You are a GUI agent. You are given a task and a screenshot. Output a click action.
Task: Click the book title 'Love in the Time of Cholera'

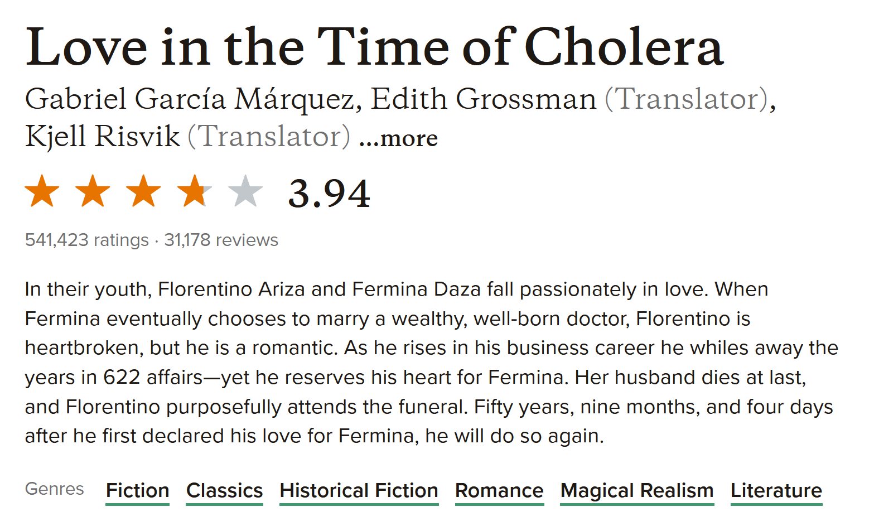click(x=374, y=47)
